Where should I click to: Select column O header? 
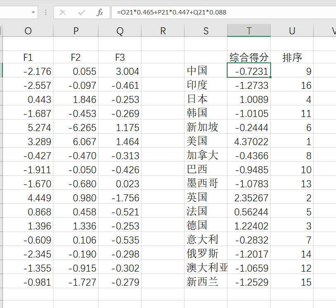click(28, 31)
